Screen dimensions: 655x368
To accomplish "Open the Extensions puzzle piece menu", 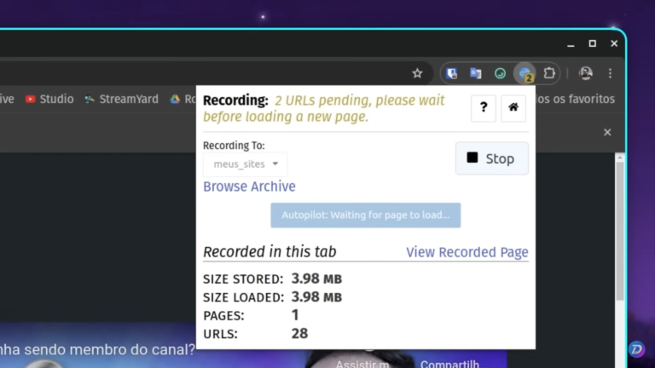I will click(549, 73).
